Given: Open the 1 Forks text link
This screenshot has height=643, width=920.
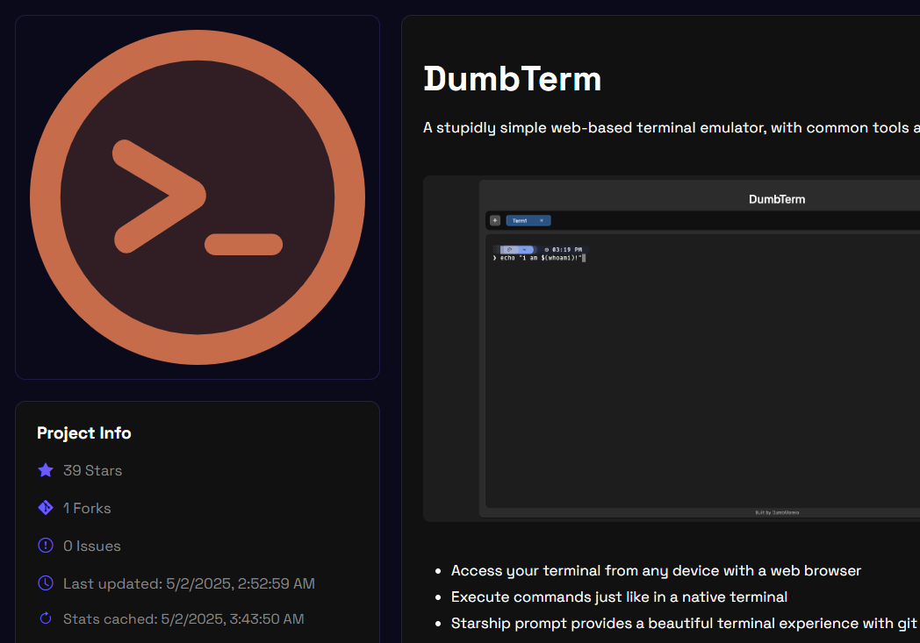Looking at the screenshot, I should pyautogui.click(x=87, y=508).
